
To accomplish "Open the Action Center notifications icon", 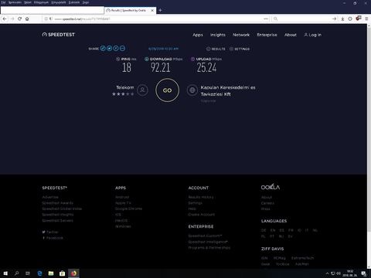I will tap(363, 273).
